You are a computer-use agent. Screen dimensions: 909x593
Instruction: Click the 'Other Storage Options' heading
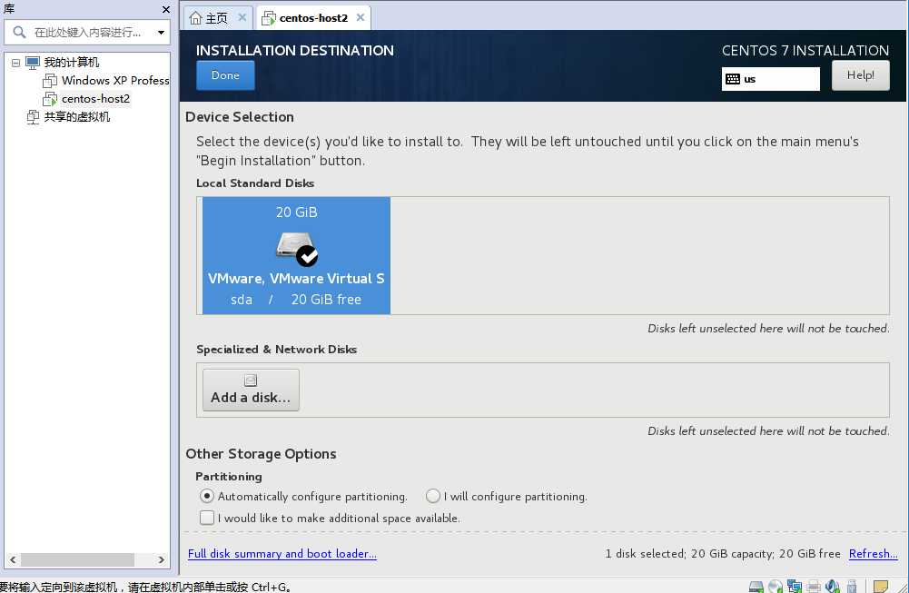point(261,454)
